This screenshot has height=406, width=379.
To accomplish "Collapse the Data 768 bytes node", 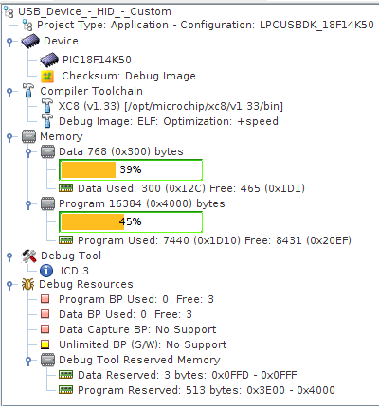I will click(x=28, y=152).
